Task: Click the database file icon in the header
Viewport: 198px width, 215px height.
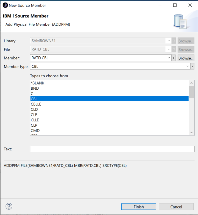Action: 180,22
